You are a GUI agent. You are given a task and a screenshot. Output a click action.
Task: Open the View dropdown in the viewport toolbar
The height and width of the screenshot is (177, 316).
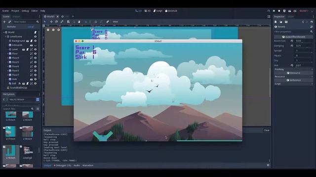point(115,22)
